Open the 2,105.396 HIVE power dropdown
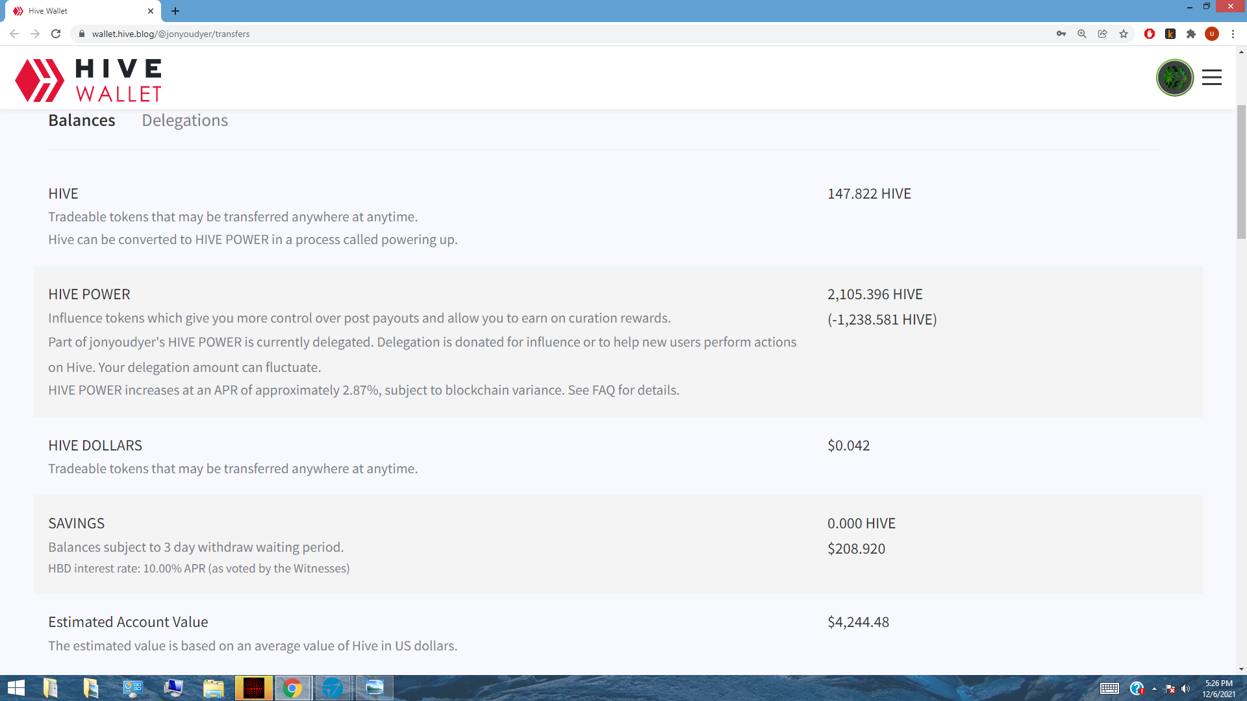1247x701 pixels. click(x=875, y=295)
